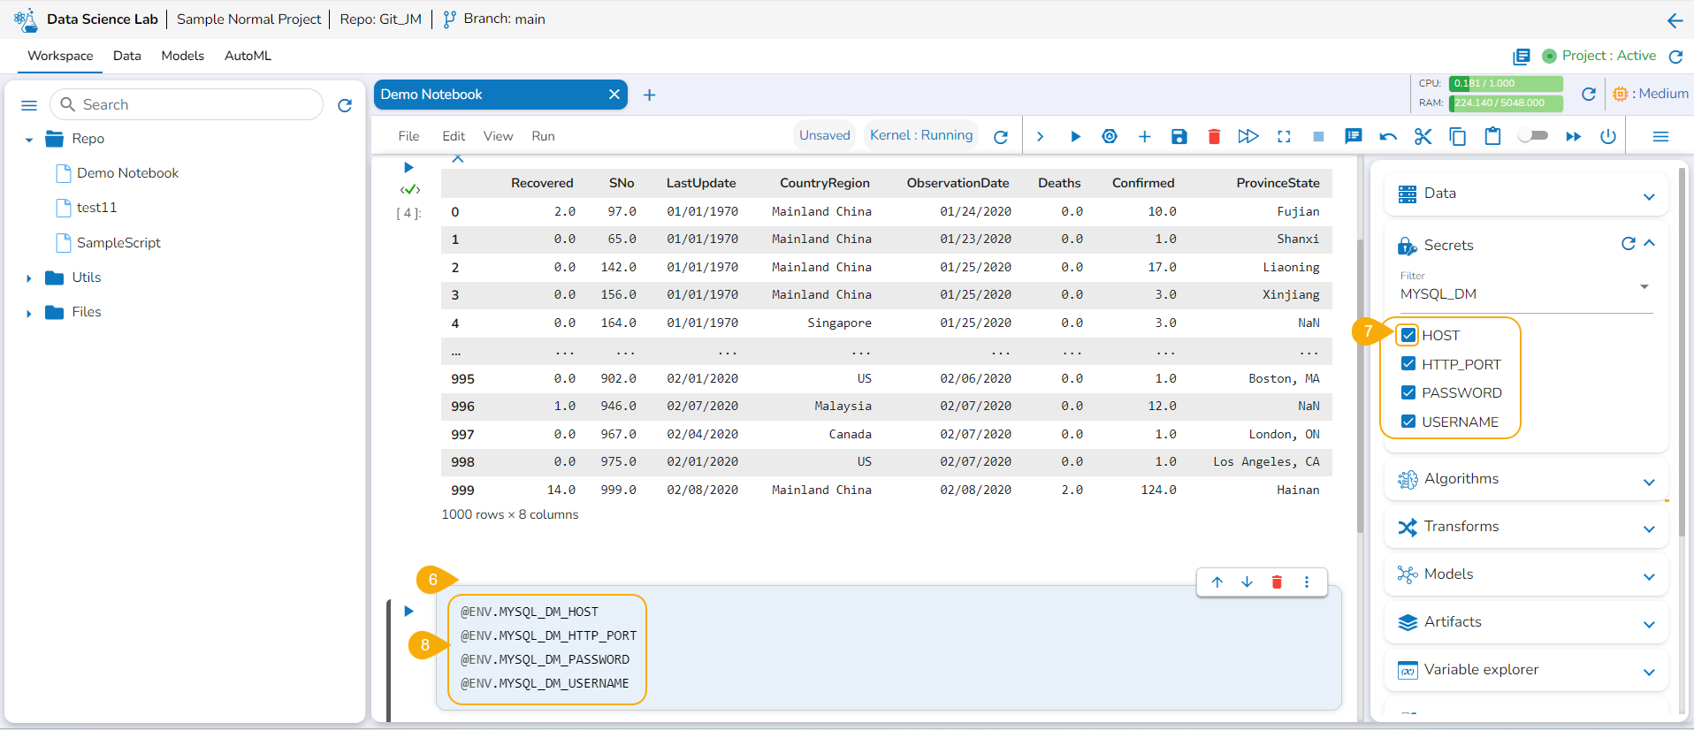This screenshot has width=1694, height=730.
Task: Click the scissors cut cell icon
Action: click(1423, 136)
